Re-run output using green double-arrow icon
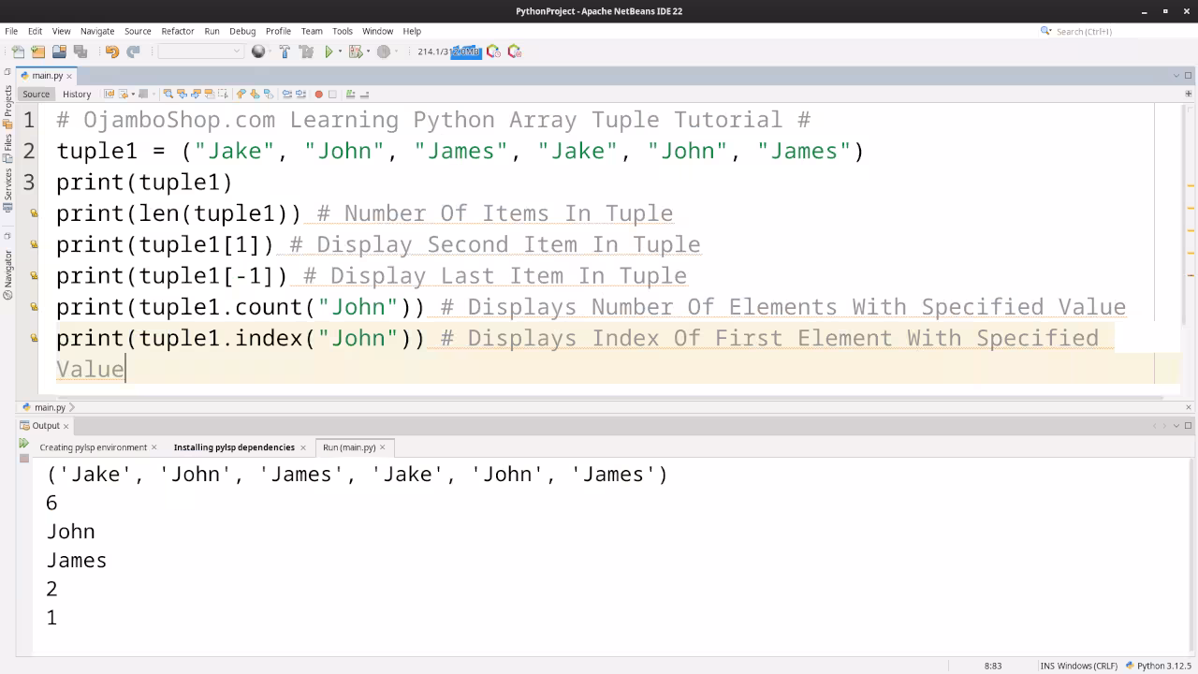 (x=24, y=445)
